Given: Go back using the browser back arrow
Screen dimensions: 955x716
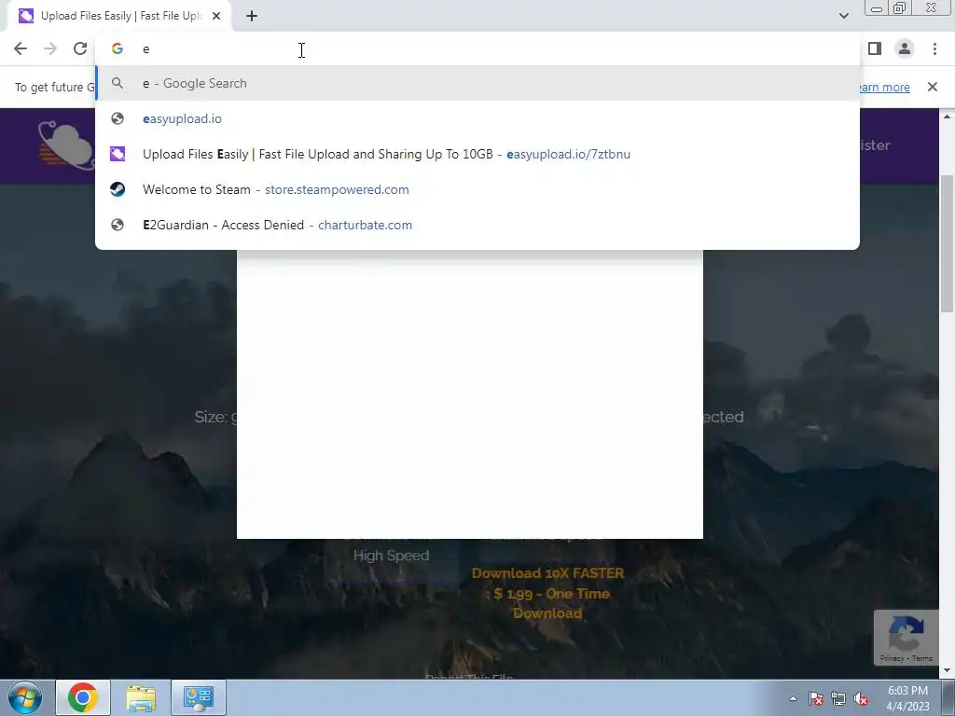Looking at the screenshot, I should [21, 48].
